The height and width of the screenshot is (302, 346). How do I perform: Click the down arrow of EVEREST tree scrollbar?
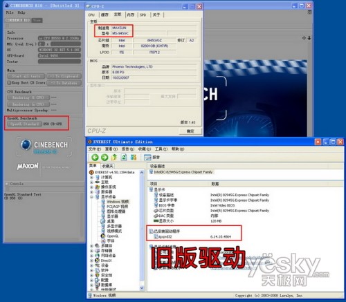(142, 288)
